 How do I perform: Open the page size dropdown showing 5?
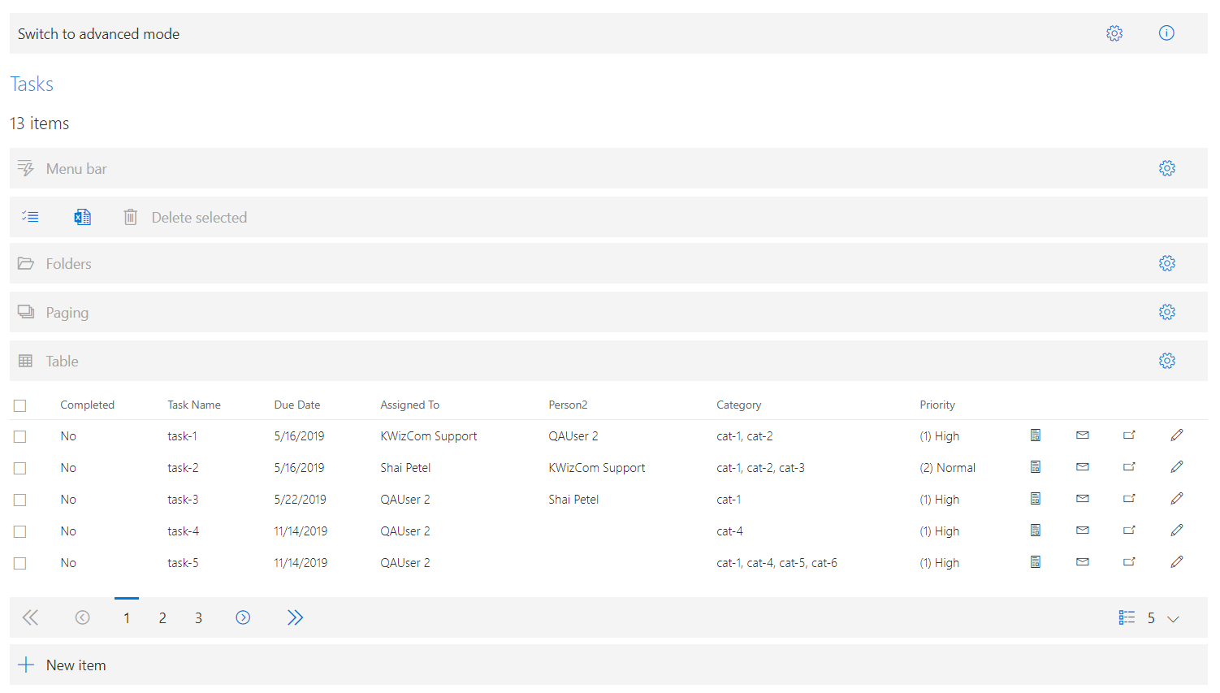pyautogui.click(x=1161, y=617)
